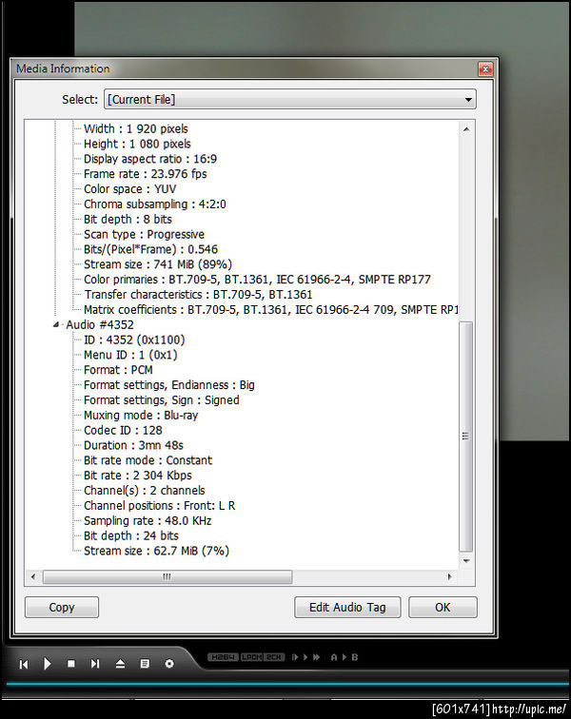The image size is (571, 719).
Task: Select the 'Transfer characteristics' row
Action: [x=198, y=295]
